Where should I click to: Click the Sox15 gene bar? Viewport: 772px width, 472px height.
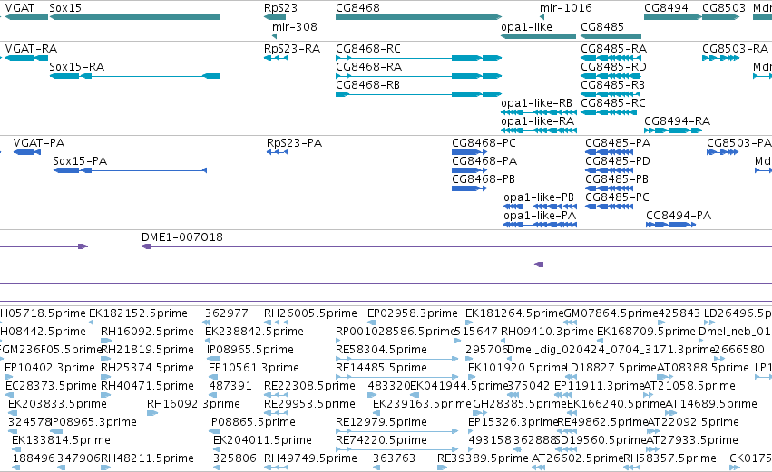[x=135, y=17]
